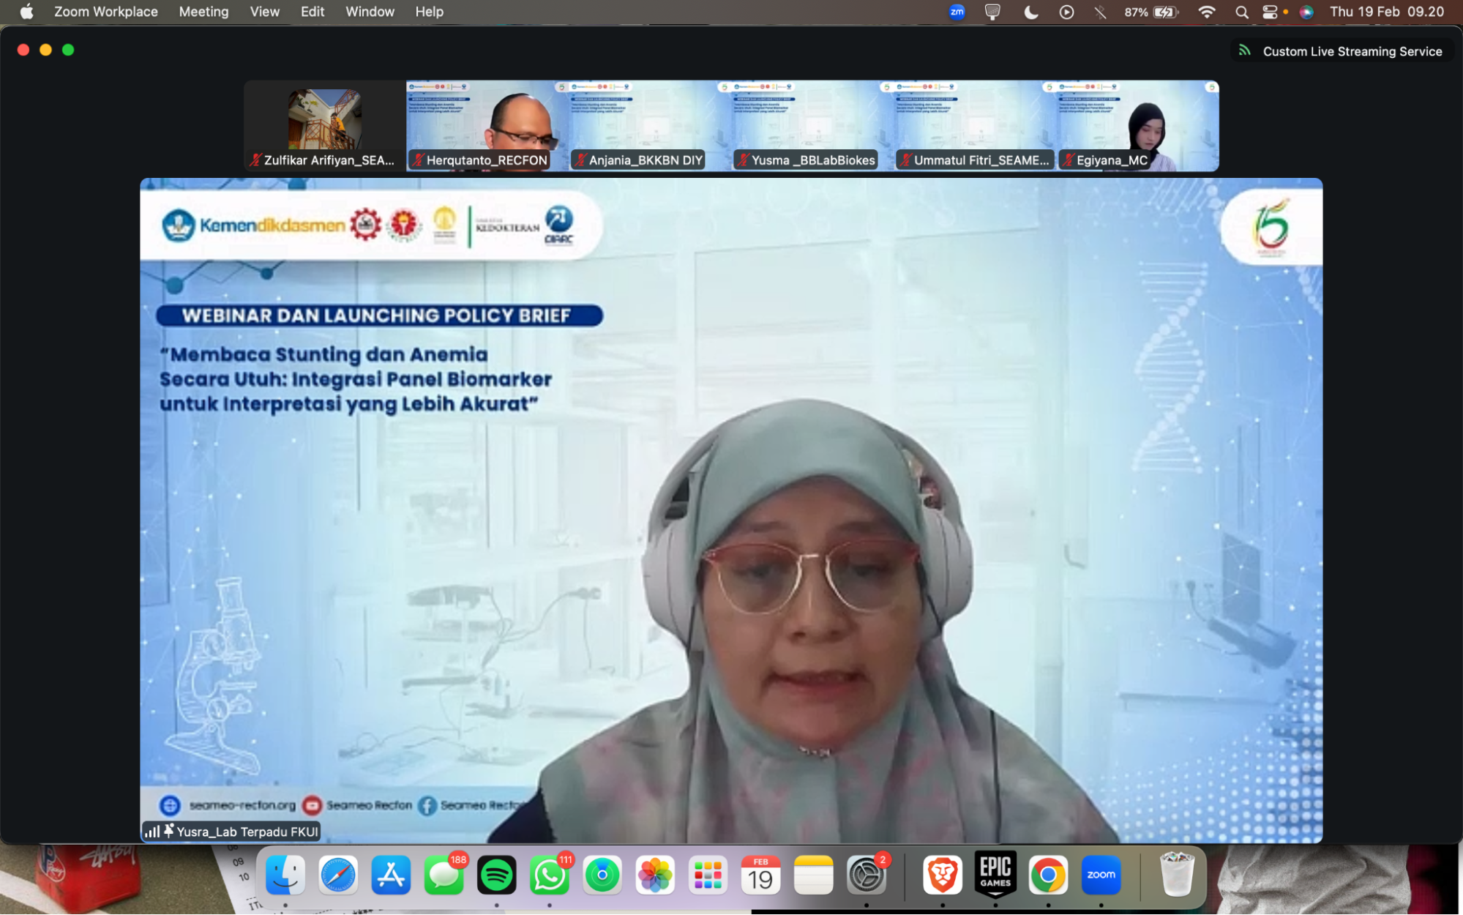
Task: Open Spotlight search magnifier icon
Action: point(1241,12)
